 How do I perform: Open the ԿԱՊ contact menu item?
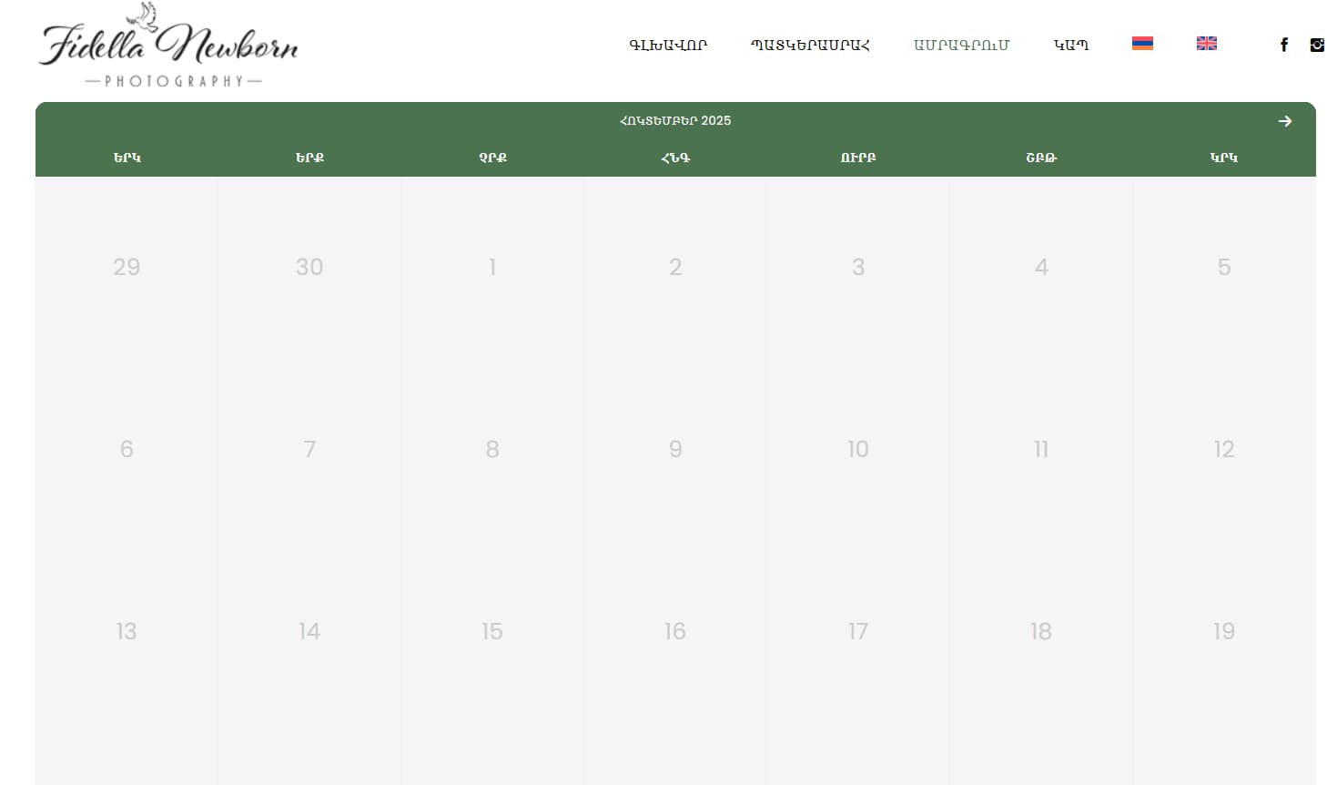(x=1070, y=45)
